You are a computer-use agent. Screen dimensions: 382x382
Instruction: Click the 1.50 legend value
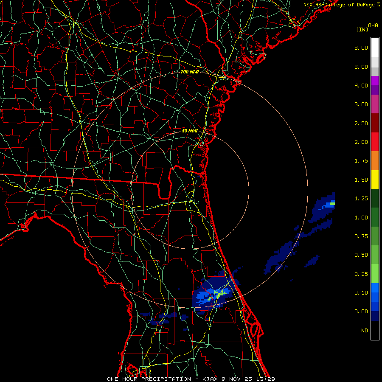point(361,180)
